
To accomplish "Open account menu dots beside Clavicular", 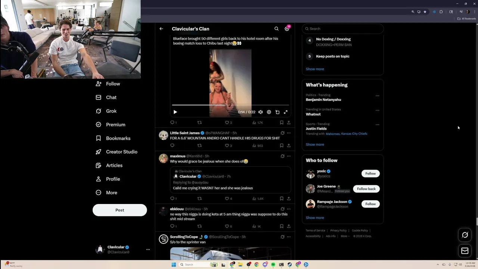I will click(148, 250).
